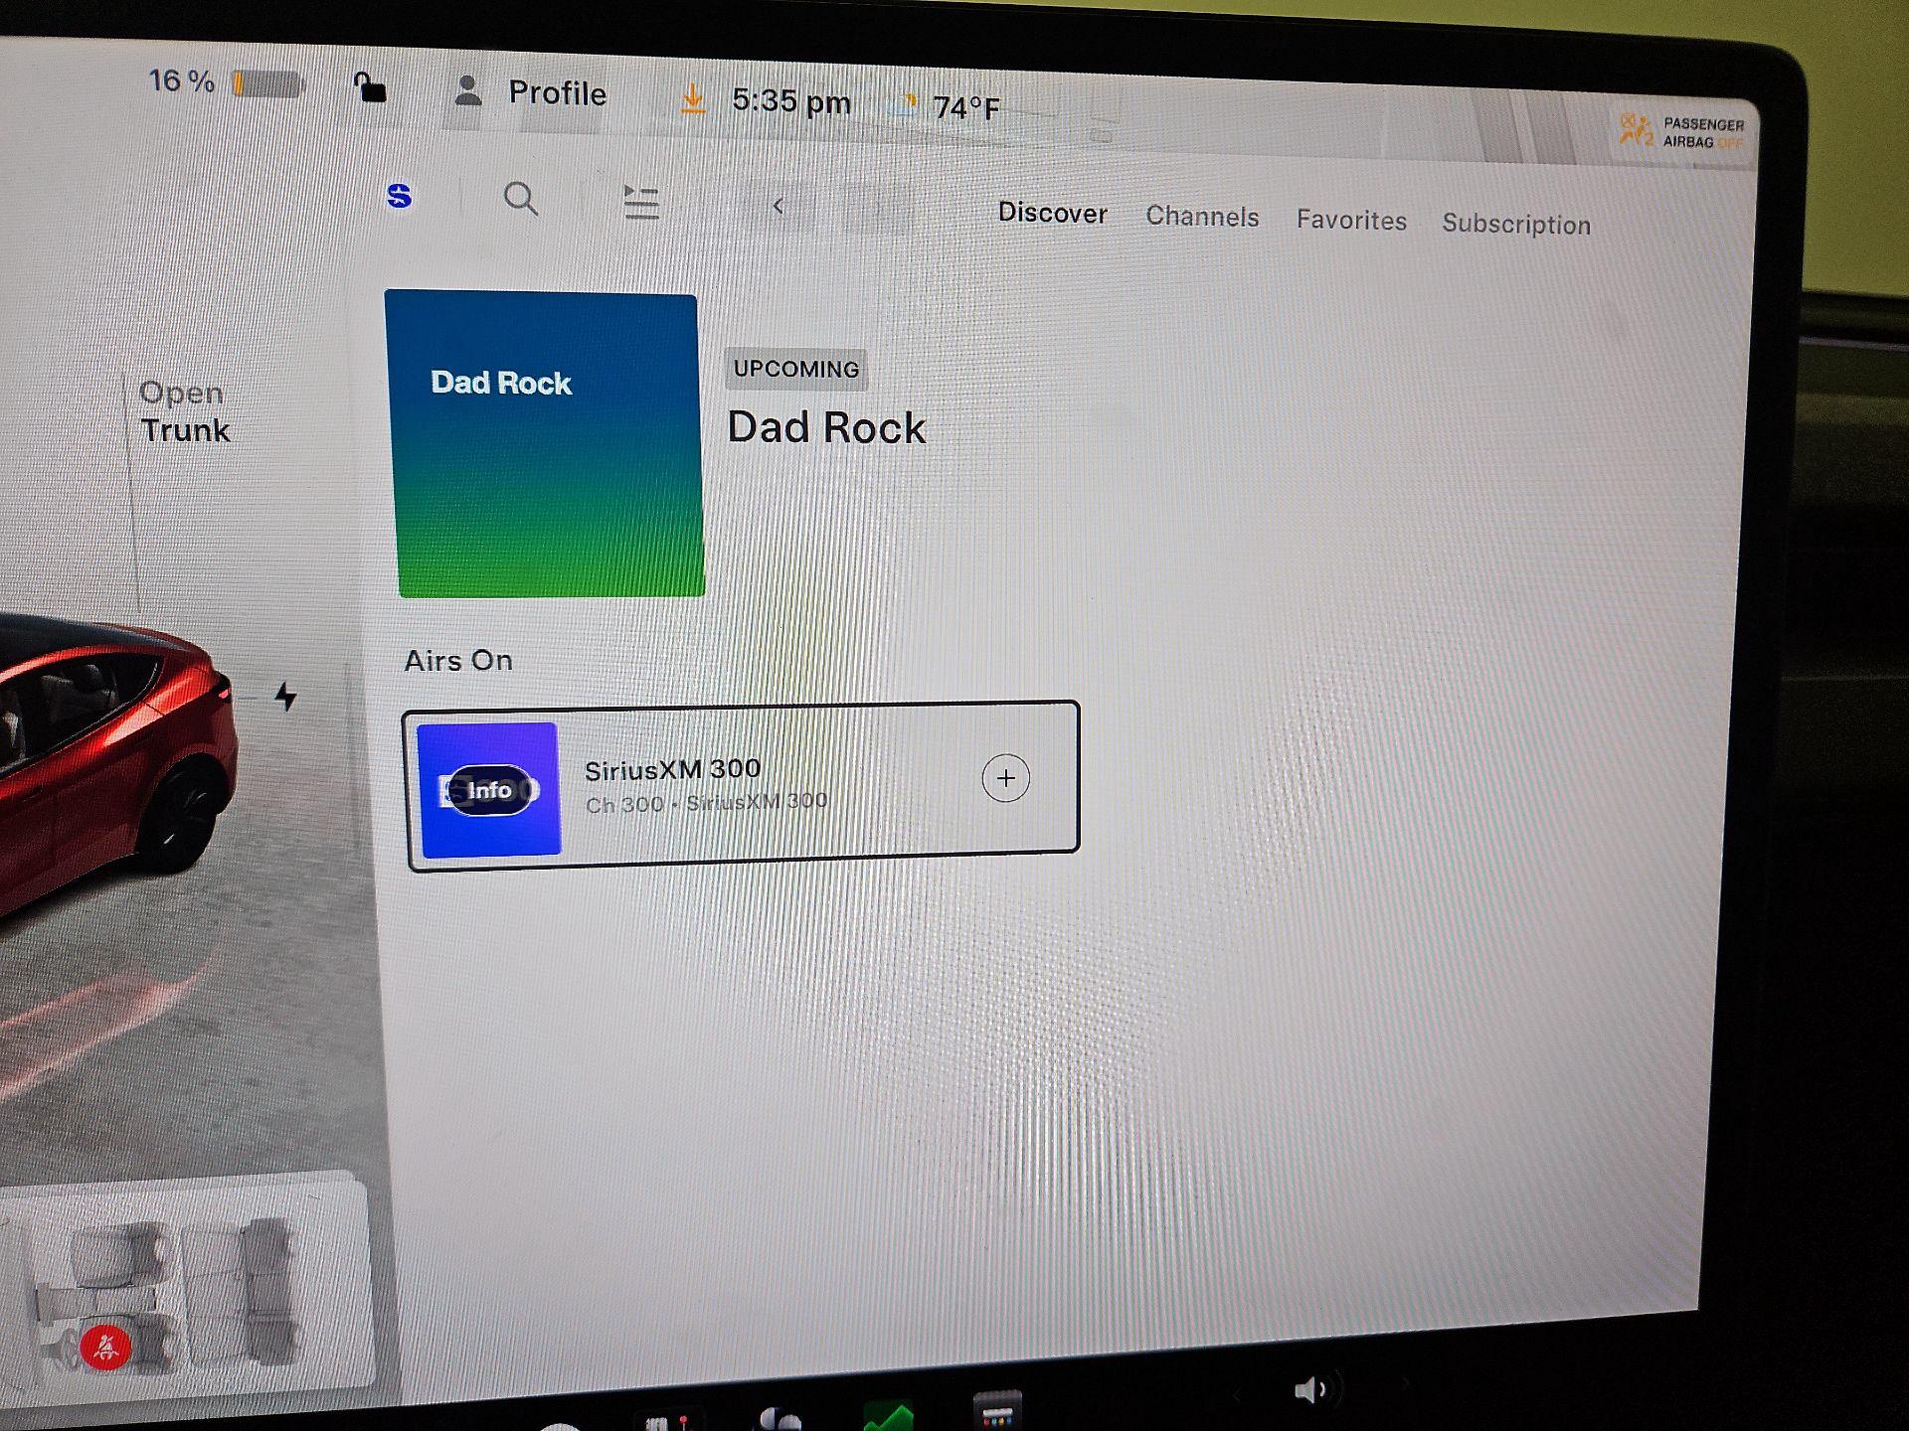This screenshot has width=1909, height=1431.
Task: Open the play queue list icon
Action: pyautogui.click(x=640, y=202)
